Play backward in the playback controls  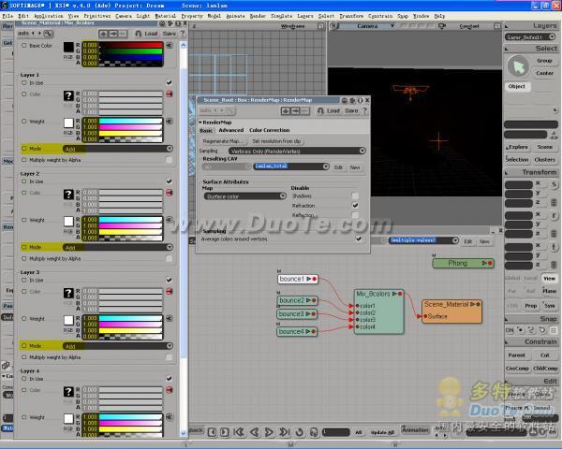(254, 432)
